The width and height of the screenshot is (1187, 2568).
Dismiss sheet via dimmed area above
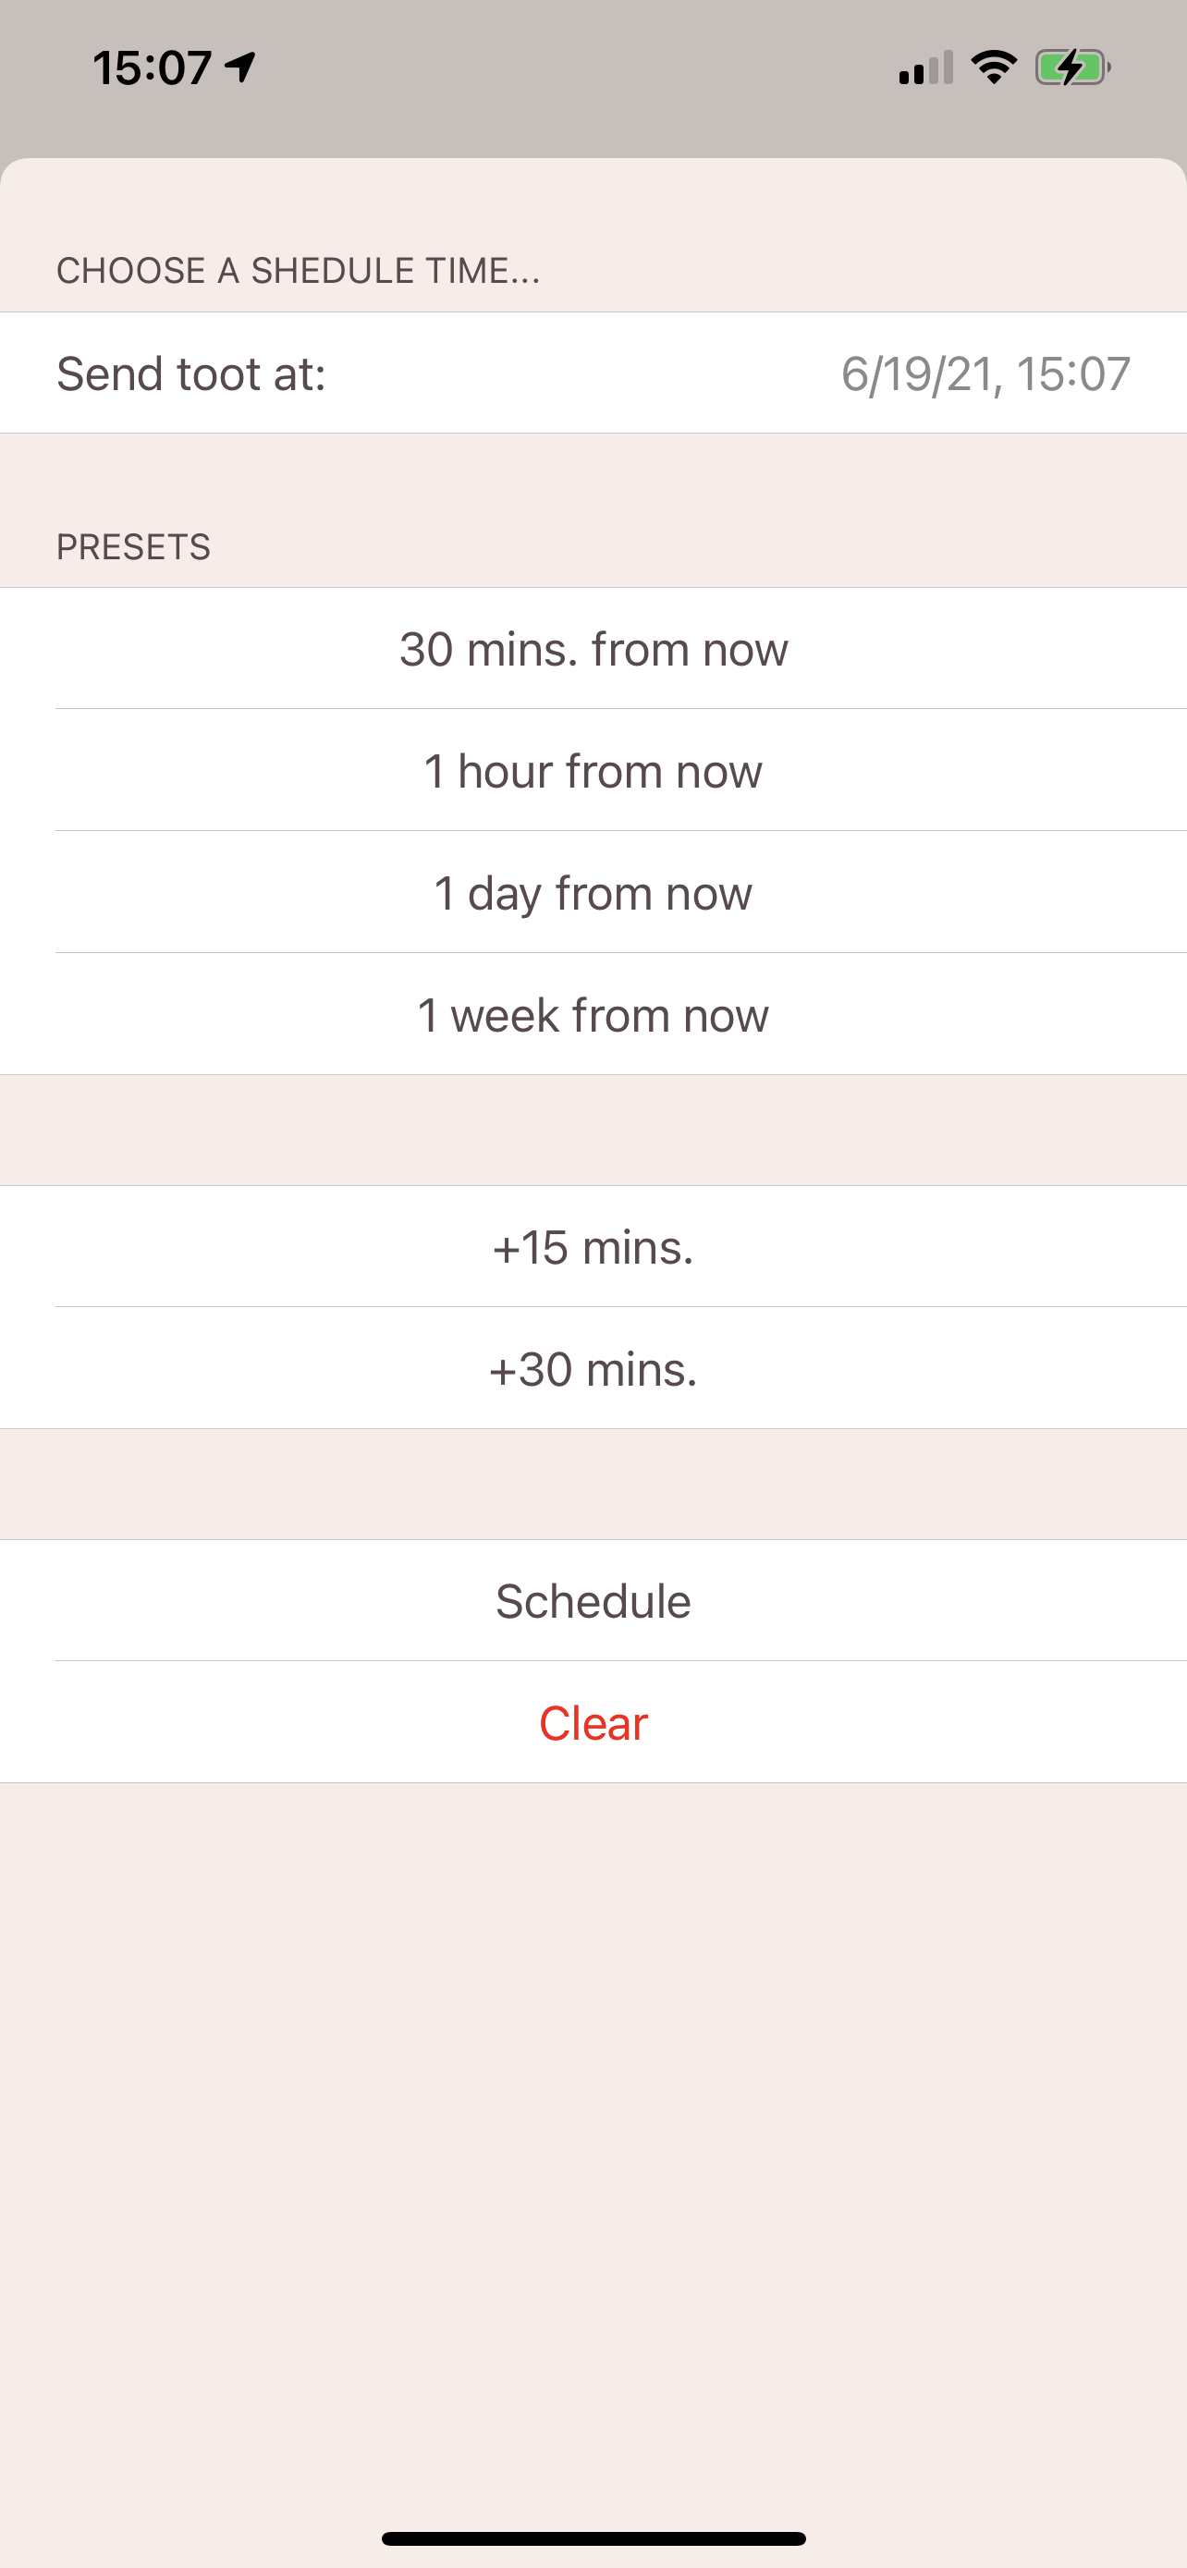(x=593, y=125)
